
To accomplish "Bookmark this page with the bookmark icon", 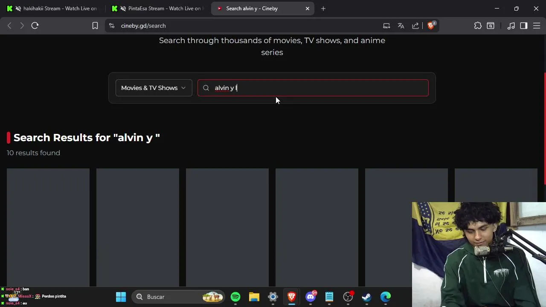I will click(x=95, y=26).
